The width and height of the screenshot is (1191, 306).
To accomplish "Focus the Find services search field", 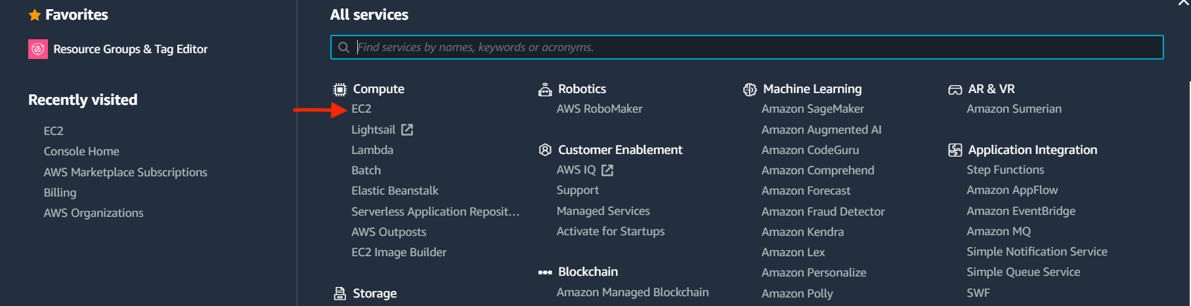I will point(747,47).
